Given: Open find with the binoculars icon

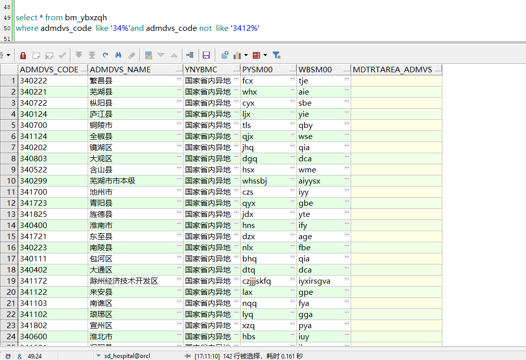Looking at the screenshot, I should 119,55.
